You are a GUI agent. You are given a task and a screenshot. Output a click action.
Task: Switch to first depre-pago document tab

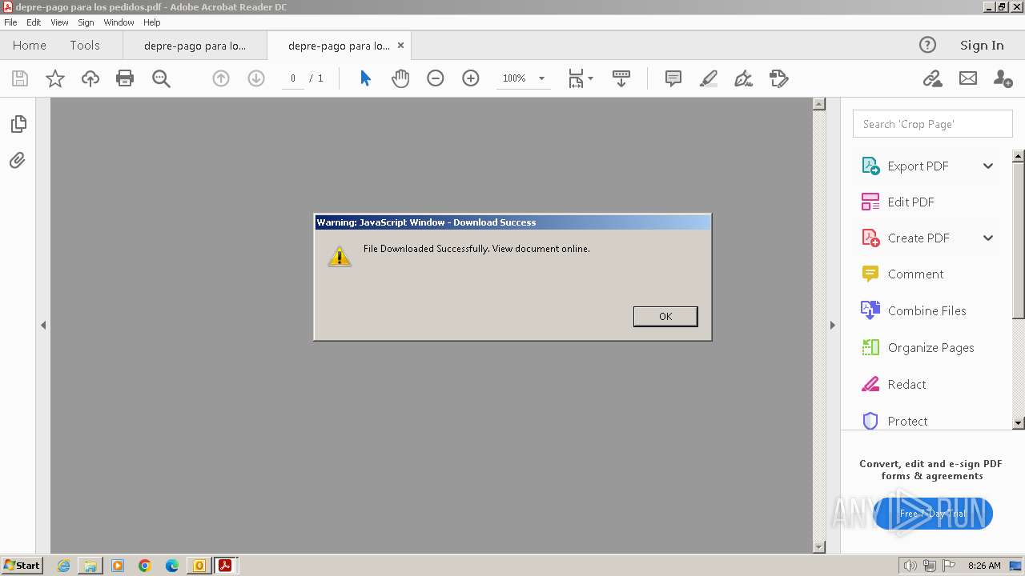[x=195, y=46]
